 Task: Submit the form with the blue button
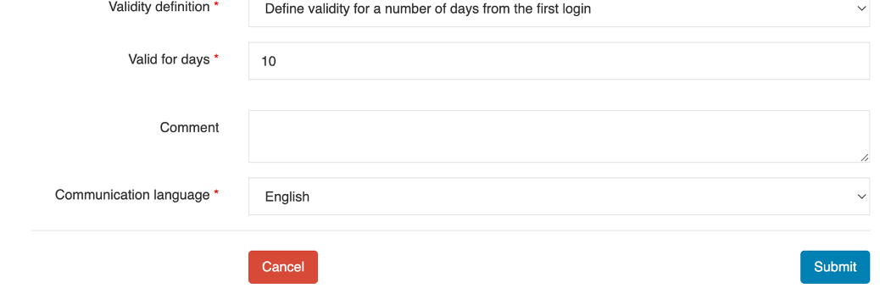(835, 267)
